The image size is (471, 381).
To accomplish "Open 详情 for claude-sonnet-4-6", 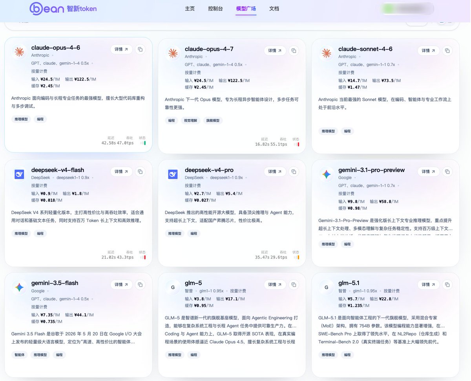I will tap(428, 51).
